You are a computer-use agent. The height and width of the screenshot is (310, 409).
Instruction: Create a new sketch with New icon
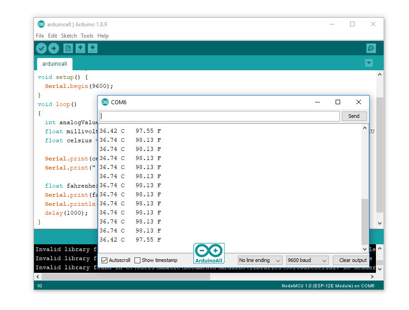tap(68, 48)
